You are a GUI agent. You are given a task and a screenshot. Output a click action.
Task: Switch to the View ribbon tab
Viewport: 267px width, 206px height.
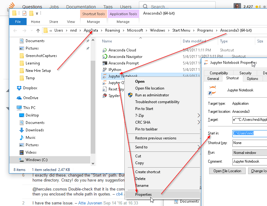click(71, 22)
